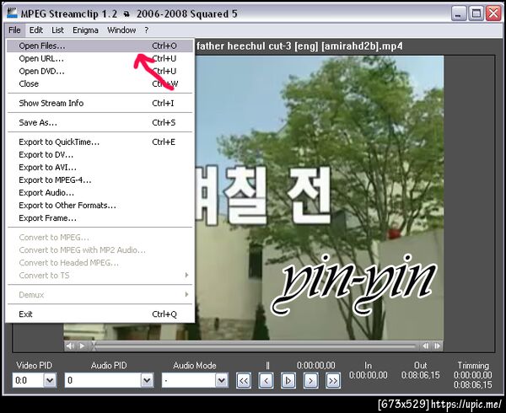Click the play/pause transport button

coord(288,381)
